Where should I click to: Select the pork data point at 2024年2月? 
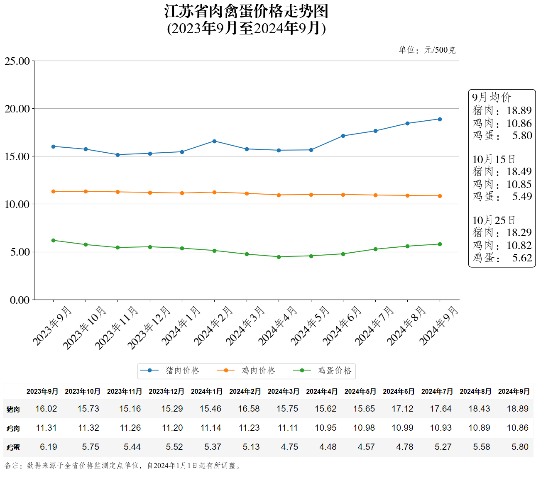(x=214, y=141)
